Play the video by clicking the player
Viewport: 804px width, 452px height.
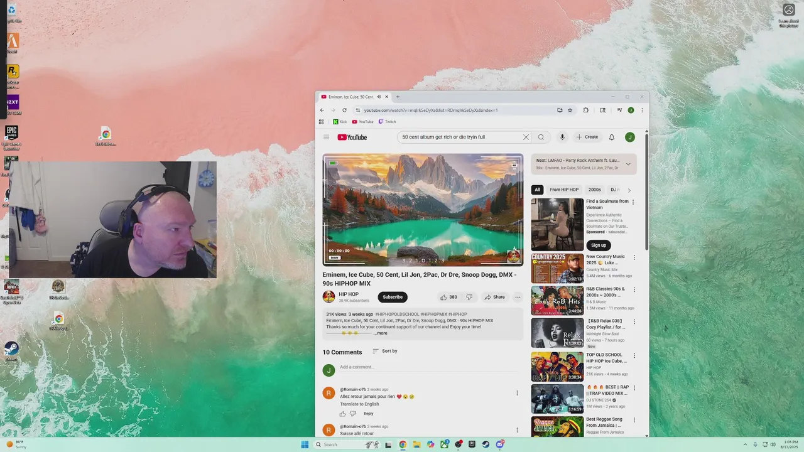423,210
